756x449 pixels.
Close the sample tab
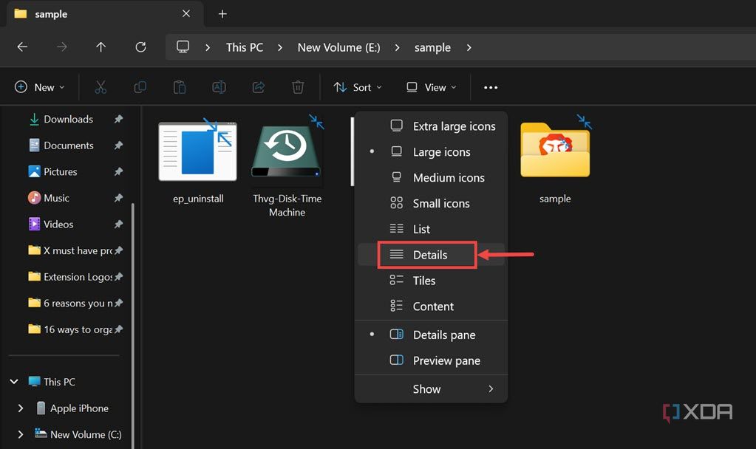pyautogui.click(x=186, y=13)
